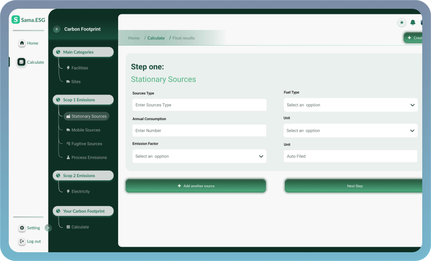The width and height of the screenshot is (431, 261).
Task: Expand sidebar arrow next to Setting
Action: [x=48, y=228]
